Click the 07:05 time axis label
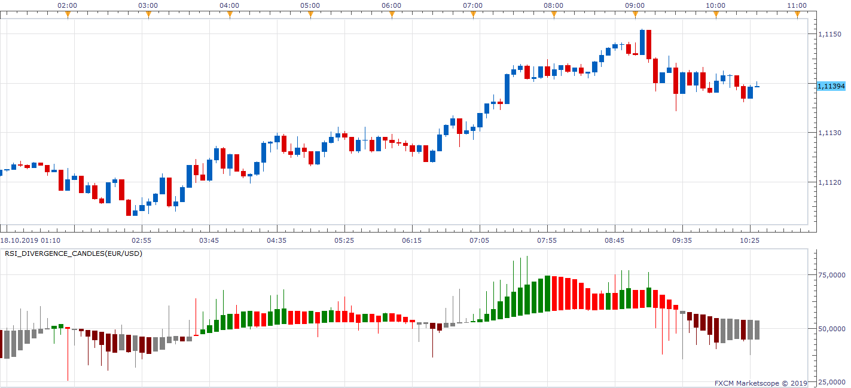 pyautogui.click(x=479, y=240)
